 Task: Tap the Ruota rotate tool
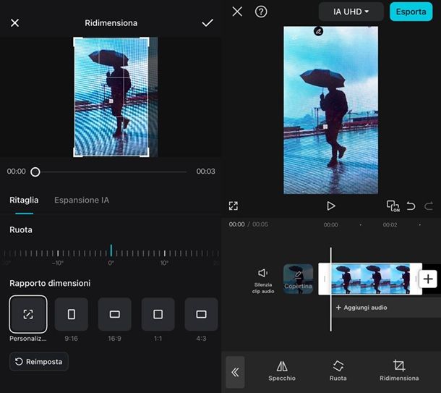tap(338, 371)
